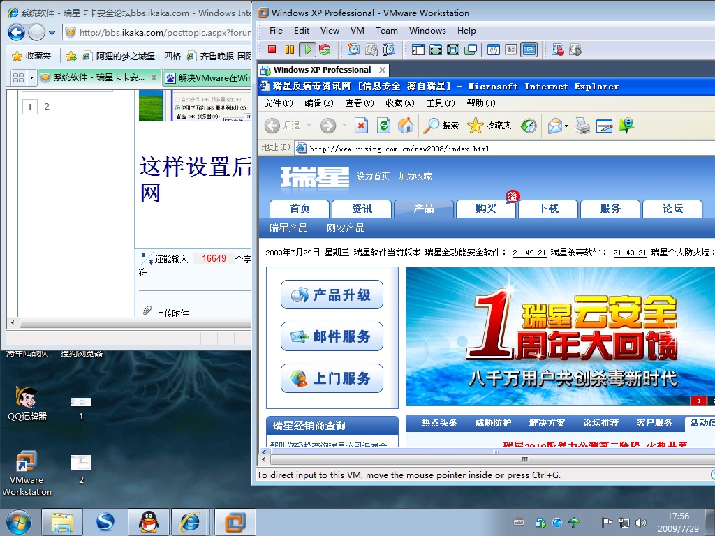715x536 pixels.
Task: Click the 设为首页 link
Action: [x=373, y=177]
